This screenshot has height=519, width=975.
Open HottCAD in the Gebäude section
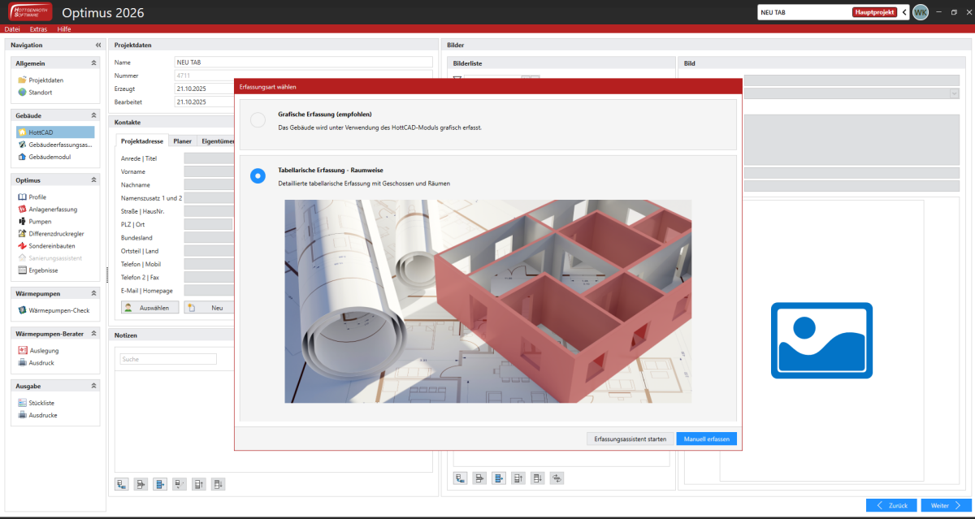click(42, 132)
